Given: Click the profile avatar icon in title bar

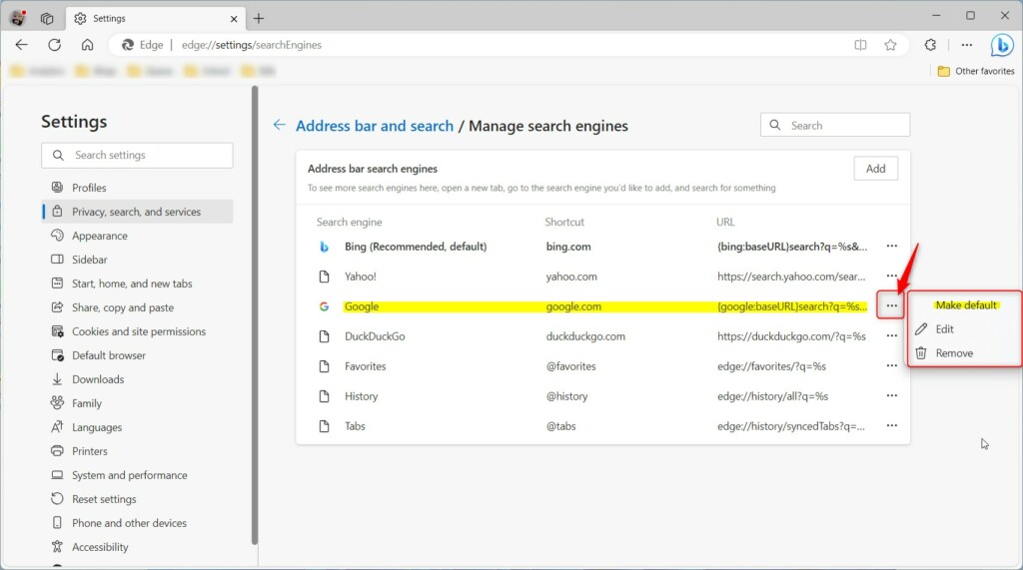Looking at the screenshot, I should (x=18, y=18).
